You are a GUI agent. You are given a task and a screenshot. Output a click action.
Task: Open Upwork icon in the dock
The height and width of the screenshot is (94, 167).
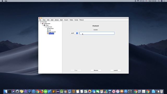tap(46, 91)
